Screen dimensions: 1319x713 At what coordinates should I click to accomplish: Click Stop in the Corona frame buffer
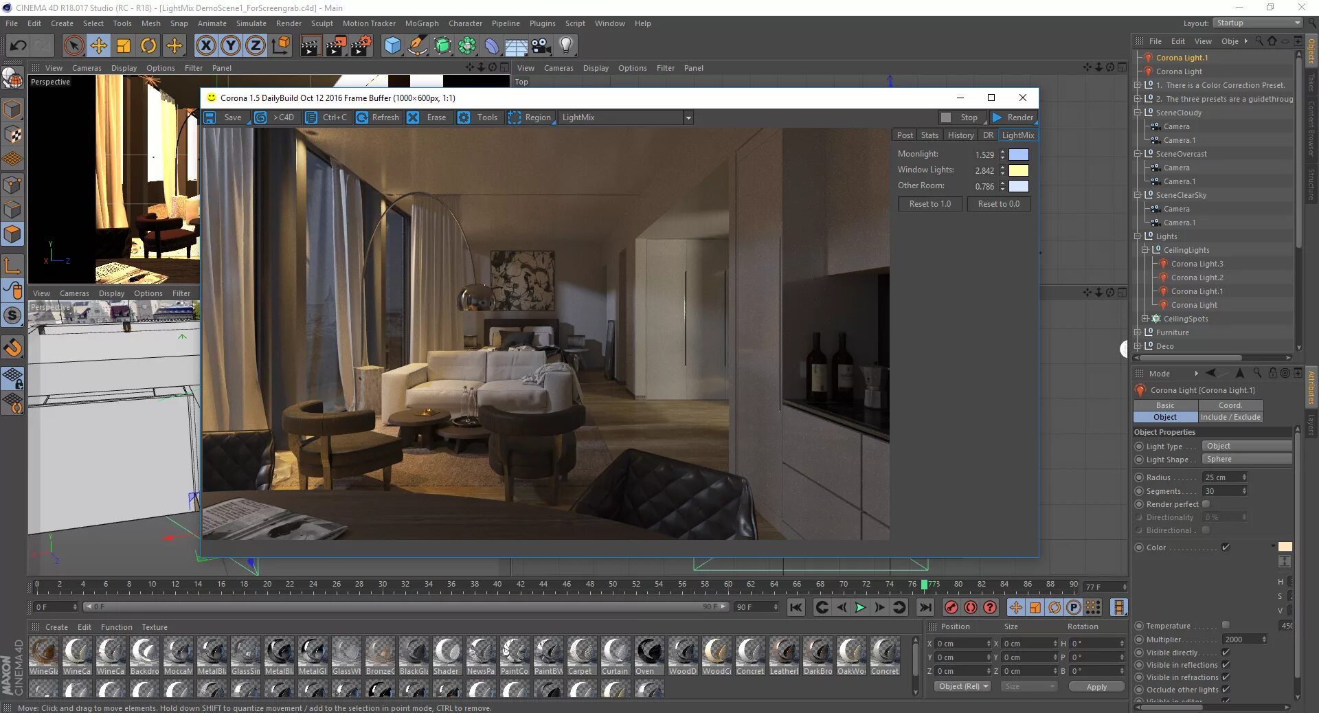point(962,117)
